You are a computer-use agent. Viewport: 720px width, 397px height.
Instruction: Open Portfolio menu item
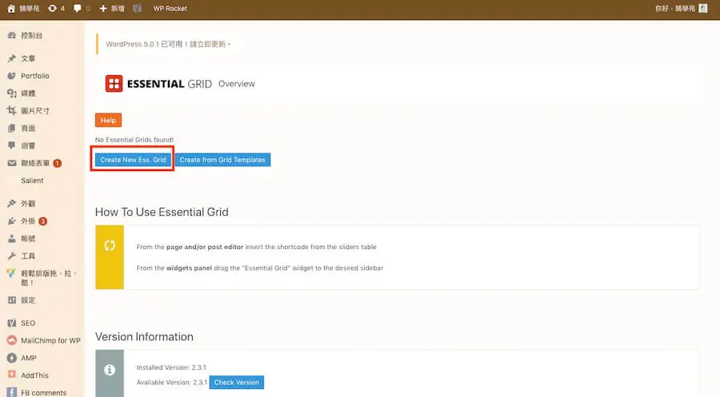click(35, 76)
